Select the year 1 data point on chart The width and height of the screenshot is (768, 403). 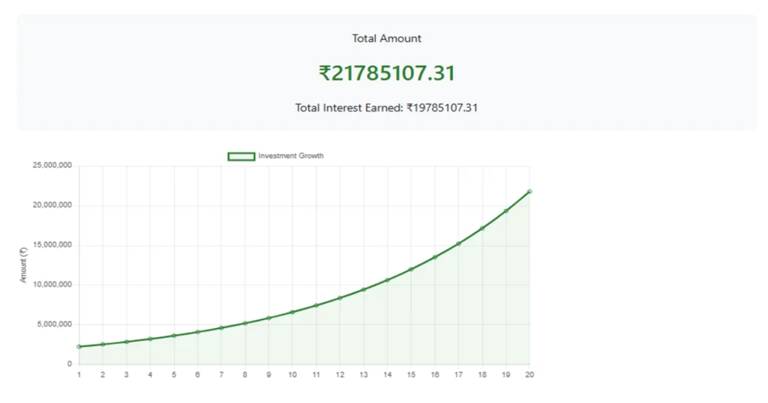(x=79, y=347)
